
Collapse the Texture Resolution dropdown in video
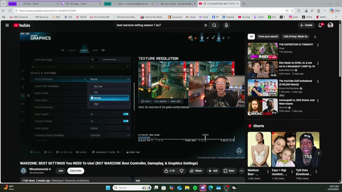point(128,79)
